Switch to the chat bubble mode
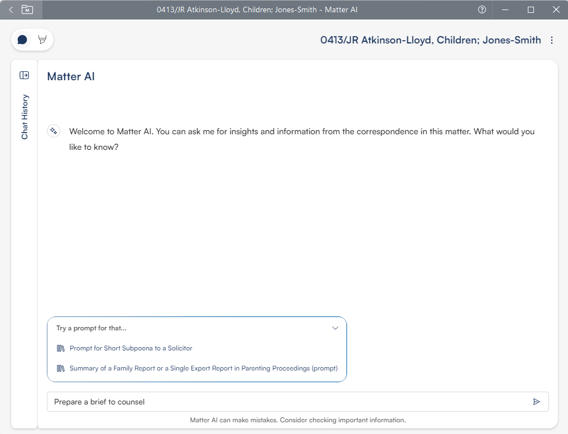 coord(22,40)
